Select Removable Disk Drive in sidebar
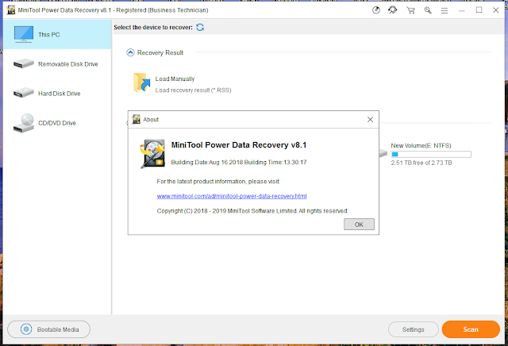Image resolution: width=508 pixels, height=346 pixels. [57, 63]
